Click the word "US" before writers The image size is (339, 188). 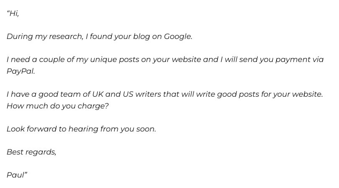(129, 94)
